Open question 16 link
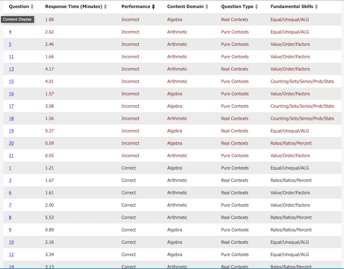The image size is (344, 269). [11, 94]
